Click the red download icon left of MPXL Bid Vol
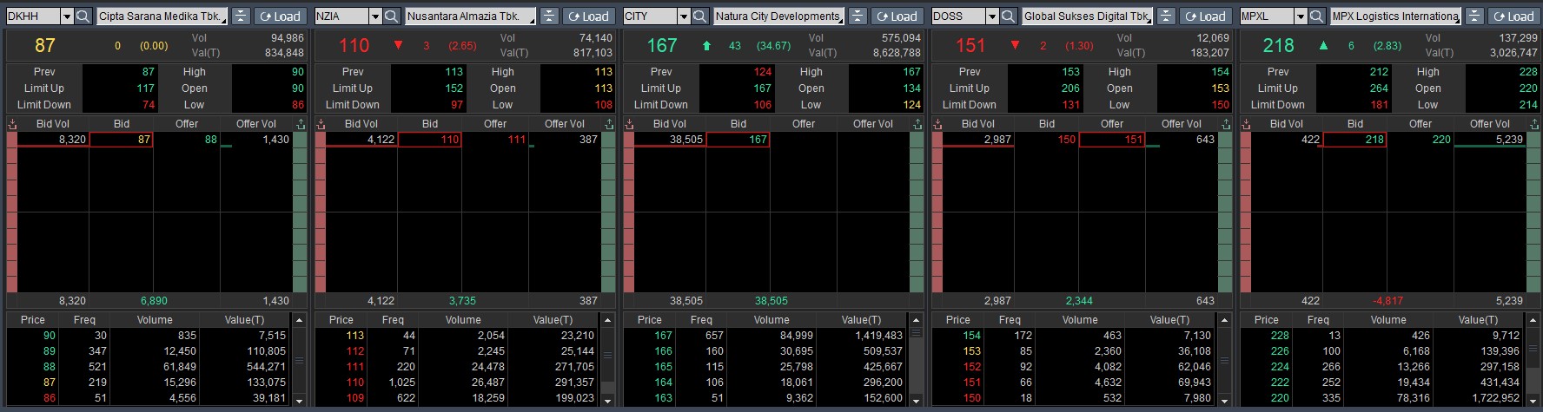 coord(1246,124)
